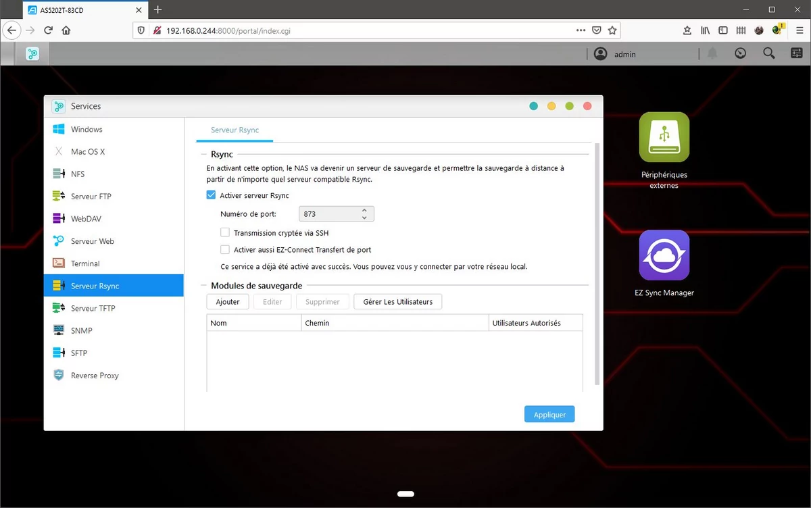This screenshot has height=508, width=811.
Task: Click the Utilisateurs Autorisés column header
Action: 535,323
